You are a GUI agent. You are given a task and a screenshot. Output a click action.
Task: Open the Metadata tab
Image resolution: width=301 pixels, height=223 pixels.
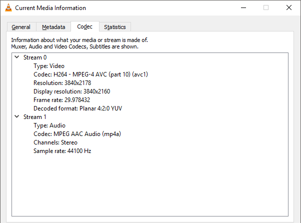pyautogui.click(x=53, y=27)
